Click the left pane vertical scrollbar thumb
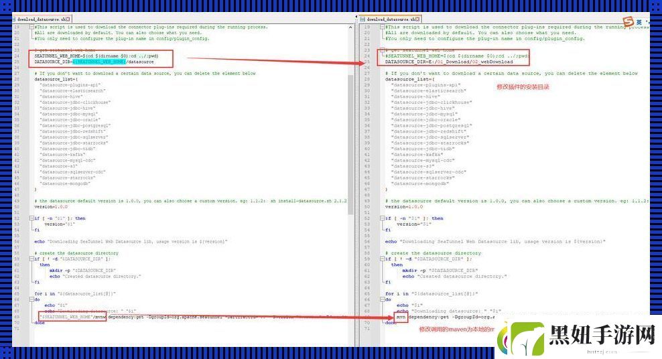This screenshot has height=359, width=662. tap(350, 145)
